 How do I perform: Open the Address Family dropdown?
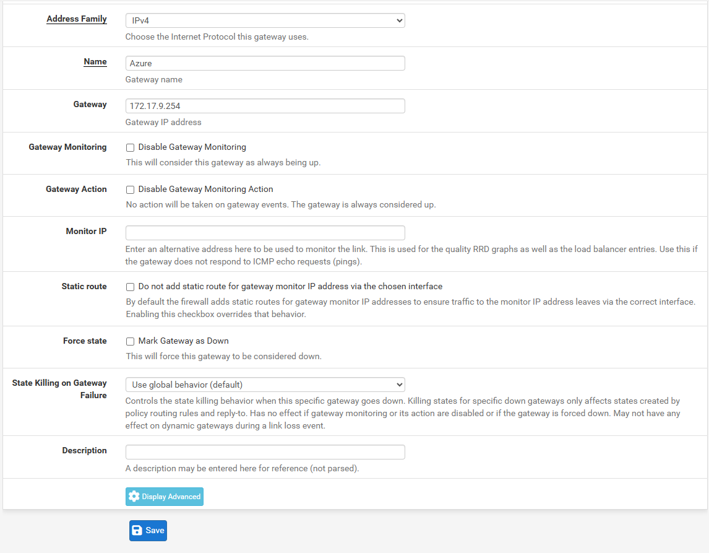[265, 20]
